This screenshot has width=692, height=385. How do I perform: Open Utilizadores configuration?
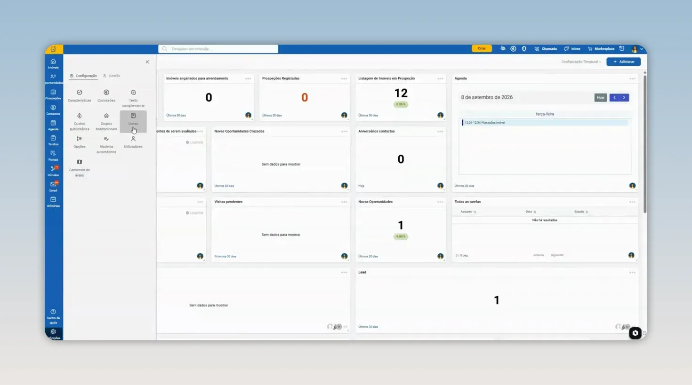point(133,142)
